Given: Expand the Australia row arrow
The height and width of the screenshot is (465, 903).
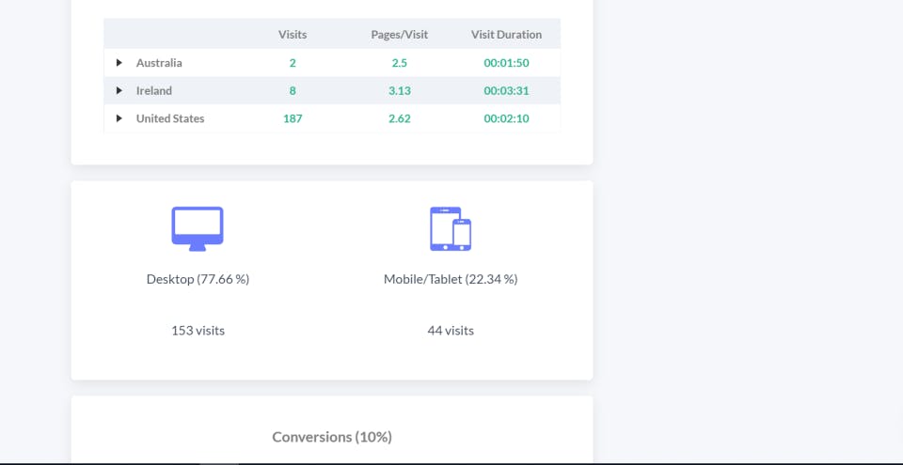Looking at the screenshot, I should pos(119,63).
